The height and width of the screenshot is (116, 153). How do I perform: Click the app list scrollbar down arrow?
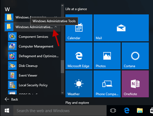pyautogui.click(x=62, y=93)
